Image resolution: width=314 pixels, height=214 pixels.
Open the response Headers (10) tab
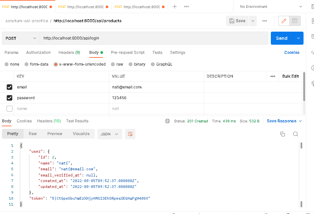48,121
